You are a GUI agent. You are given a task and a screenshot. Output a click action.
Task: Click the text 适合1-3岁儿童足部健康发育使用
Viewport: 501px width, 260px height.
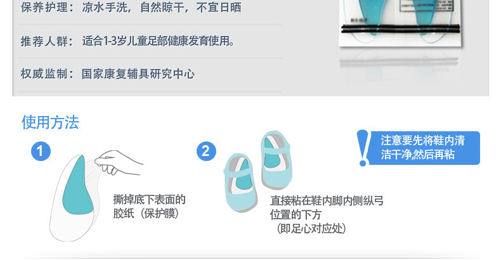pyautogui.click(x=158, y=41)
